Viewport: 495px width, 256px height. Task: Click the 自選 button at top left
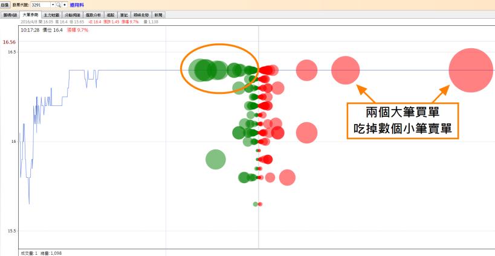click(x=5, y=5)
